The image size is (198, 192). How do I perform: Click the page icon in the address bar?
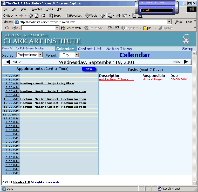[x=16, y=22]
